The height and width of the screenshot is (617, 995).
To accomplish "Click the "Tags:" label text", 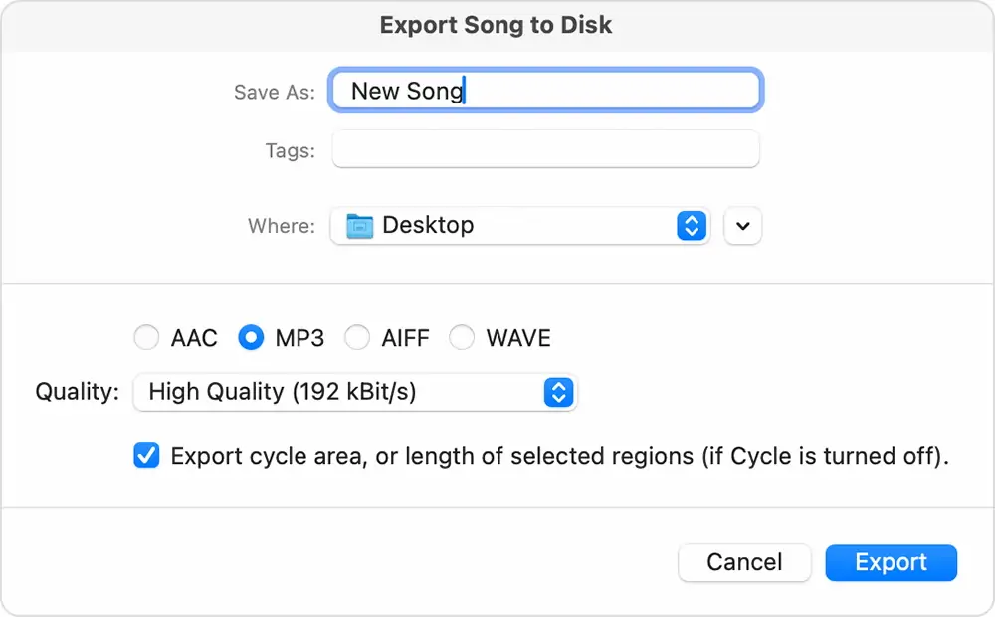I will pos(290,151).
